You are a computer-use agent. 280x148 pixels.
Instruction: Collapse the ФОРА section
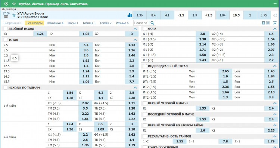(x=275, y=29)
